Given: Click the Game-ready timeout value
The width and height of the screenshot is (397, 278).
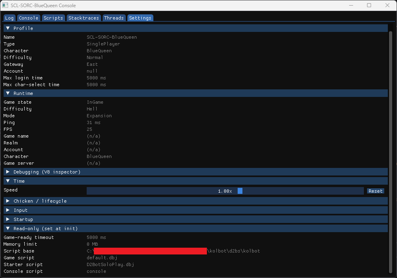Looking at the screenshot, I should click(96, 238).
